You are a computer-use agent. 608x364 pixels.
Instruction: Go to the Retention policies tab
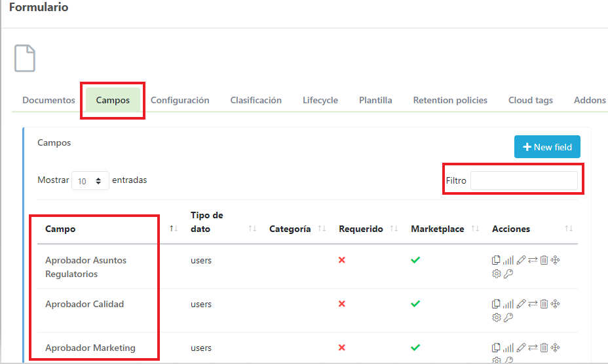[450, 101]
